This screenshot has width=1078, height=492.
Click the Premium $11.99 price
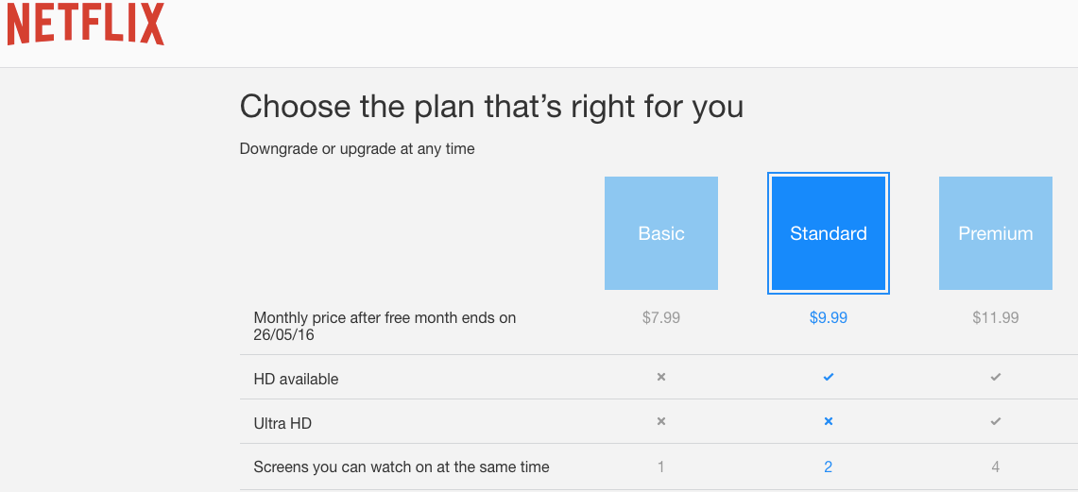(995, 317)
